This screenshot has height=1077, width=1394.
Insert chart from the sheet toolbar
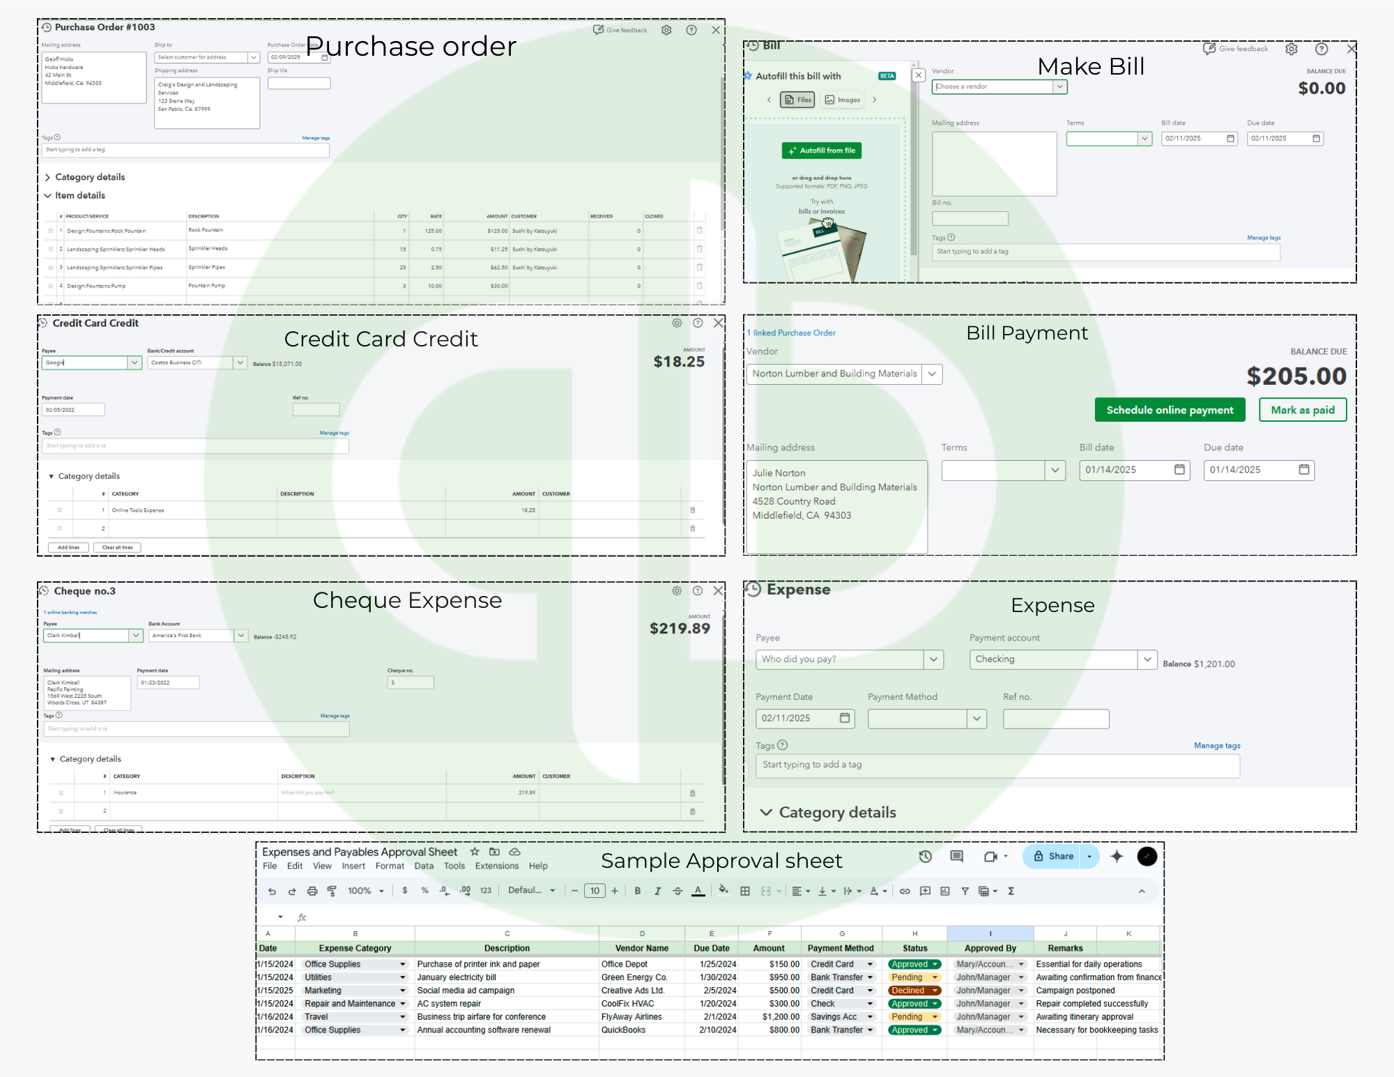[x=945, y=891]
